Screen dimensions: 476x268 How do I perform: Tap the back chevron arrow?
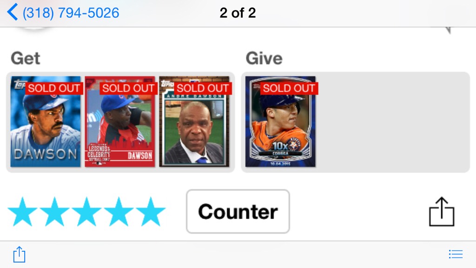pos(12,12)
